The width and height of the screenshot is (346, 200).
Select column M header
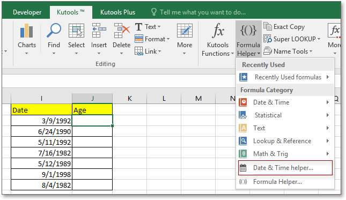click(x=198, y=98)
